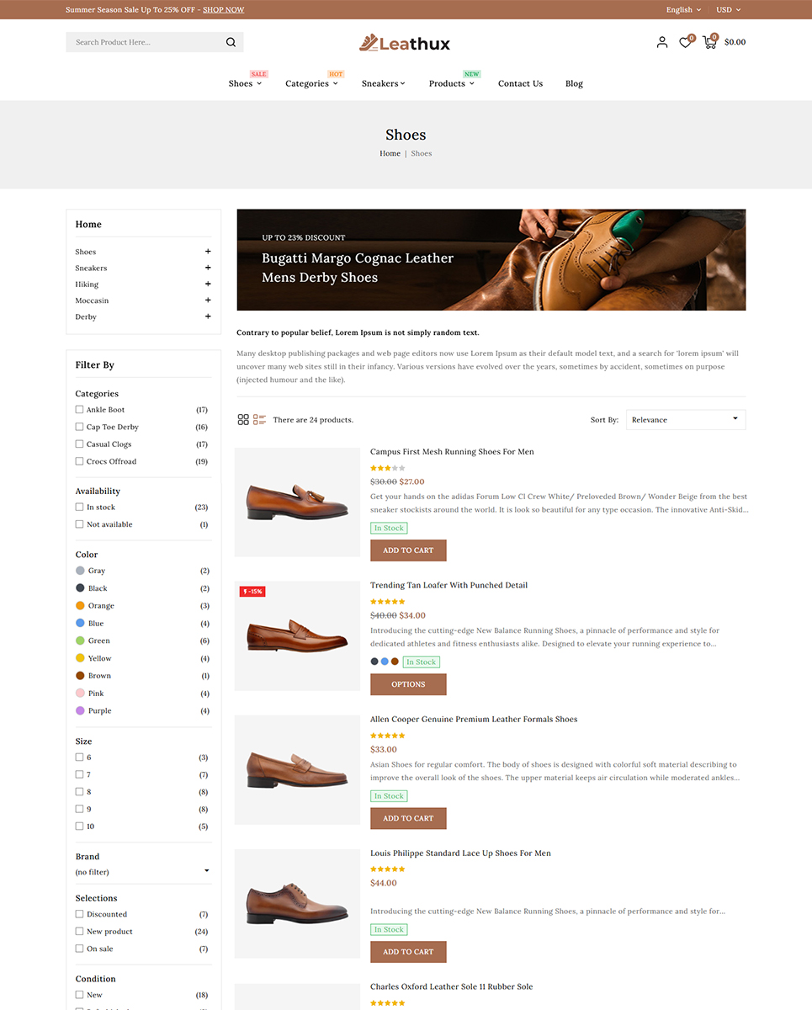This screenshot has width=812, height=1010.
Task: Click into the product search field
Action: click(143, 42)
